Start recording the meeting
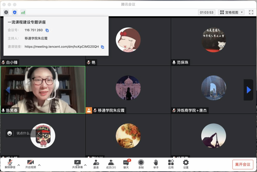 141,164
